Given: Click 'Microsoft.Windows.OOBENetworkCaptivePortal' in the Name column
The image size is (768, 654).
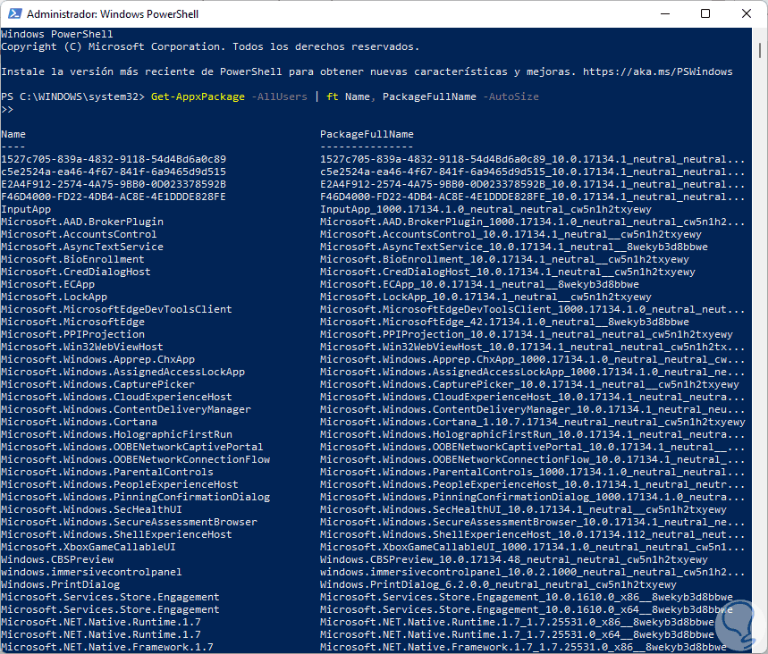Looking at the screenshot, I should click(132, 447).
